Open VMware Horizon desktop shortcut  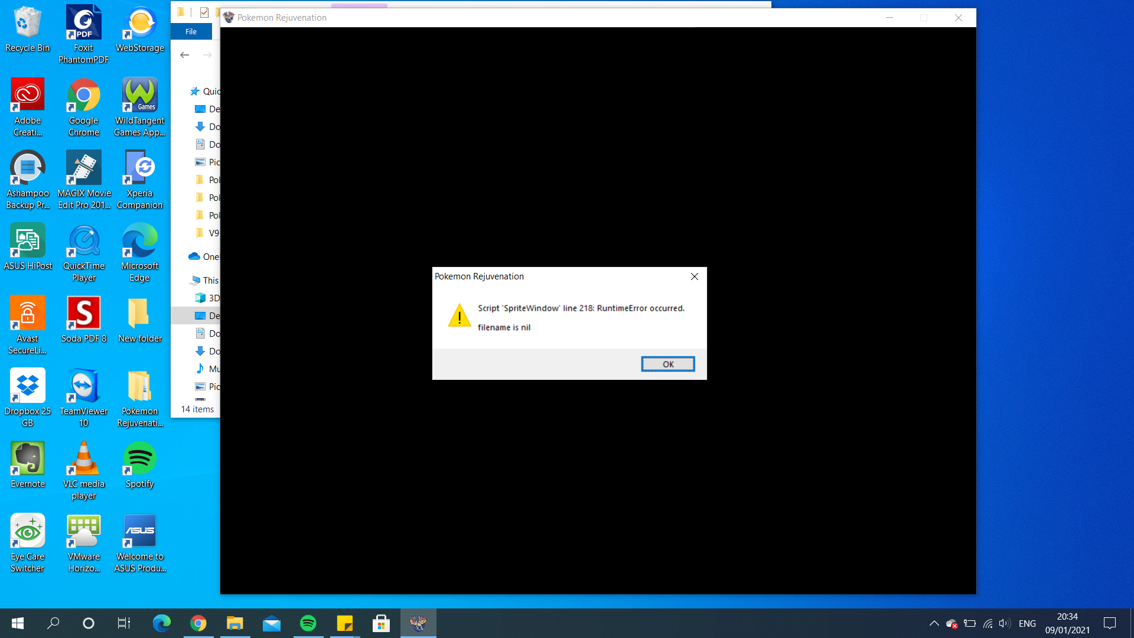(83, 543)
